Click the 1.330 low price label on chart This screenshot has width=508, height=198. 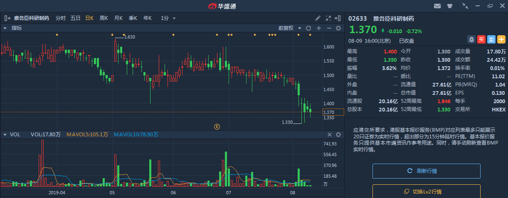(287, 122)
